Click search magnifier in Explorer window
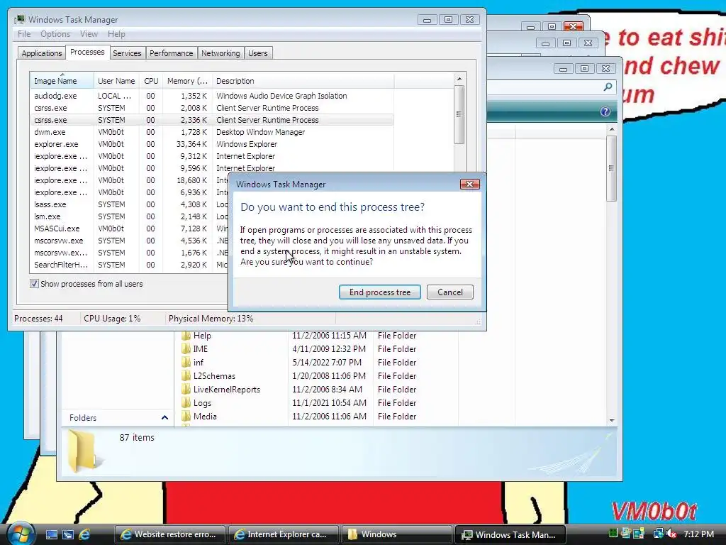This screenshot has width=726, height=545. [608, 87]
